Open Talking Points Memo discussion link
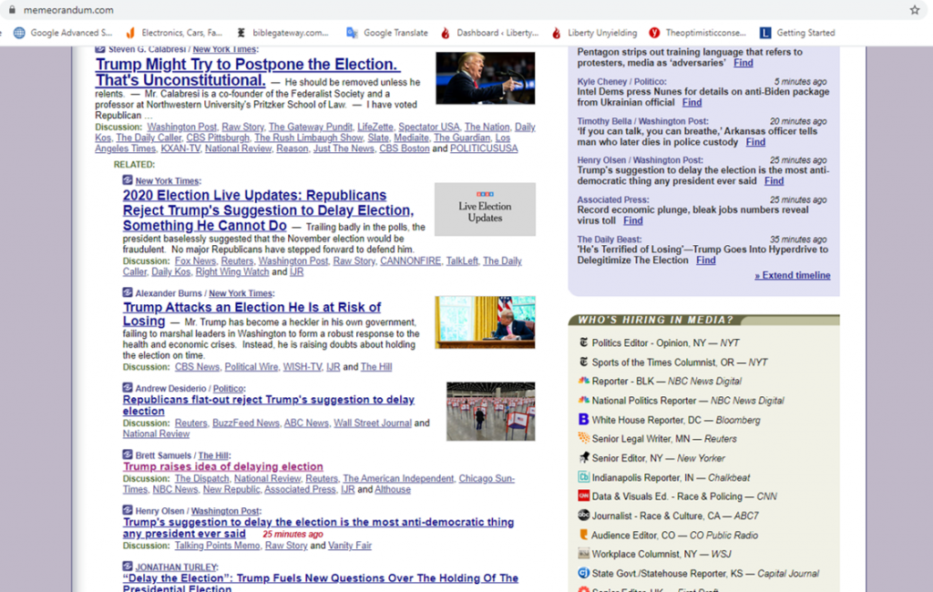 pyautogui.click(x=217, y=545)
